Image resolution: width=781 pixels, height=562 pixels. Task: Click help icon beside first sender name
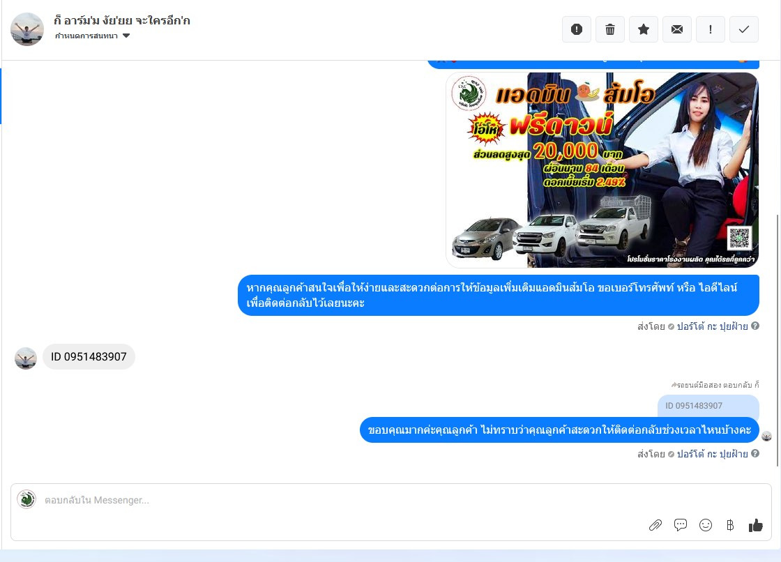[x=755, y=326]
